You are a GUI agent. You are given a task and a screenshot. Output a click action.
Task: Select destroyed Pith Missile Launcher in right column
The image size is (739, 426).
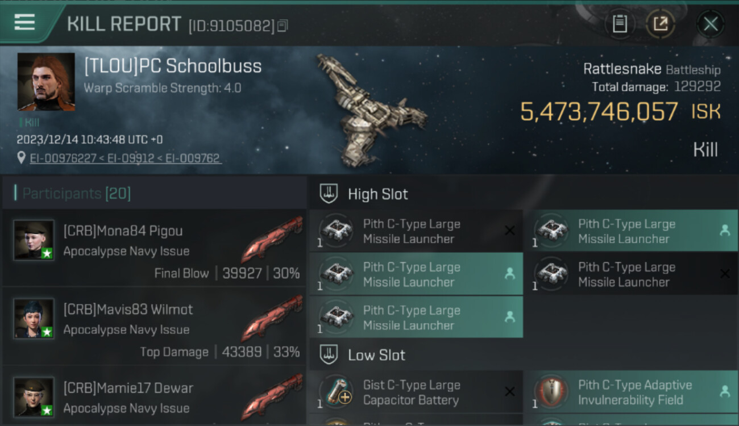(636, 274)
